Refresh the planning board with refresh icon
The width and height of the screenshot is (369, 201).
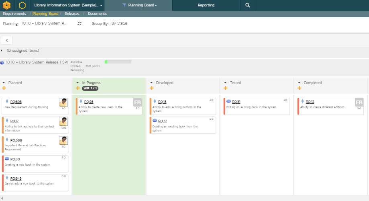(80, 24)
